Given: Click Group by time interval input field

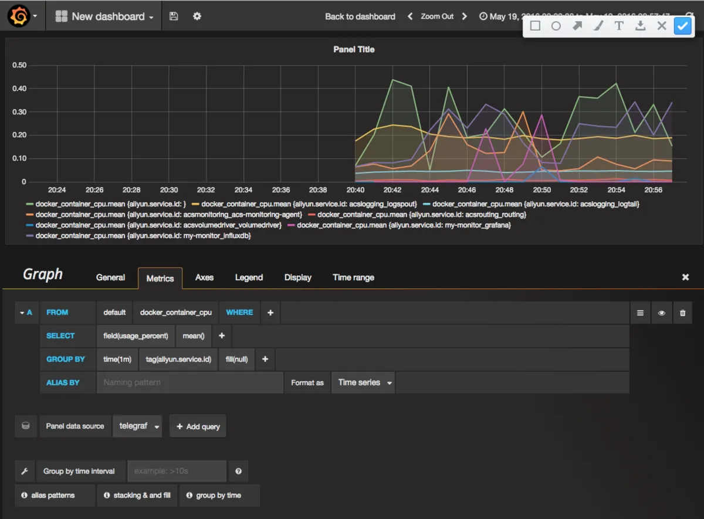Looking at the screenshot, I should click(177, 471).
